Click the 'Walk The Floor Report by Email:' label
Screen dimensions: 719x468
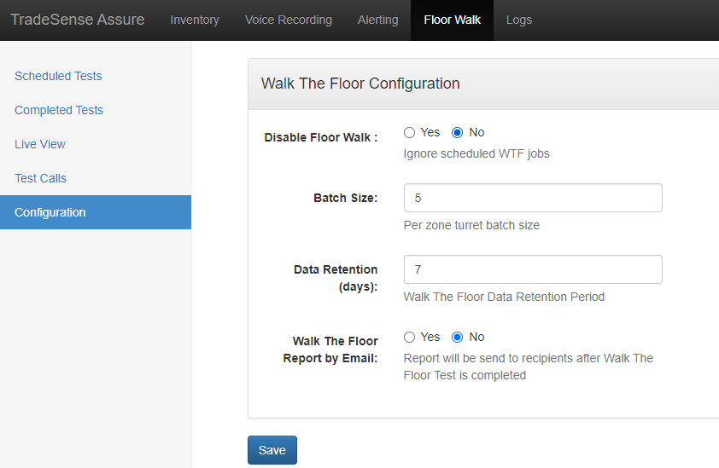pos(330,350)
